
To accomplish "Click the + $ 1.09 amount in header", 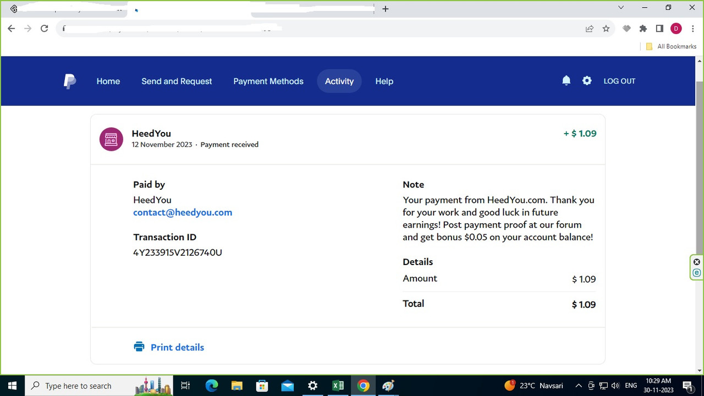I will [580, 133].
